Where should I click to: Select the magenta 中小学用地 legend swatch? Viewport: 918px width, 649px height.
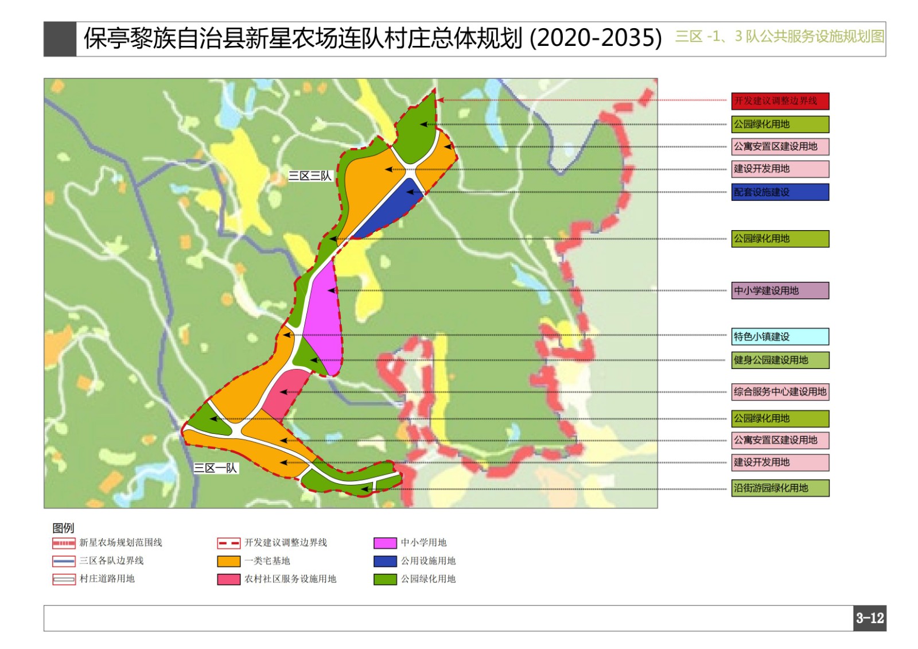point(385,543)
